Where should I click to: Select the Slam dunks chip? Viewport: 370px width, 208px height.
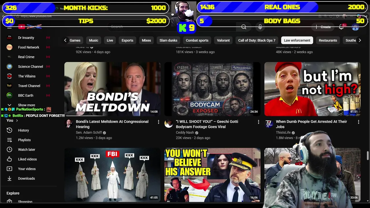coord(169,40)
